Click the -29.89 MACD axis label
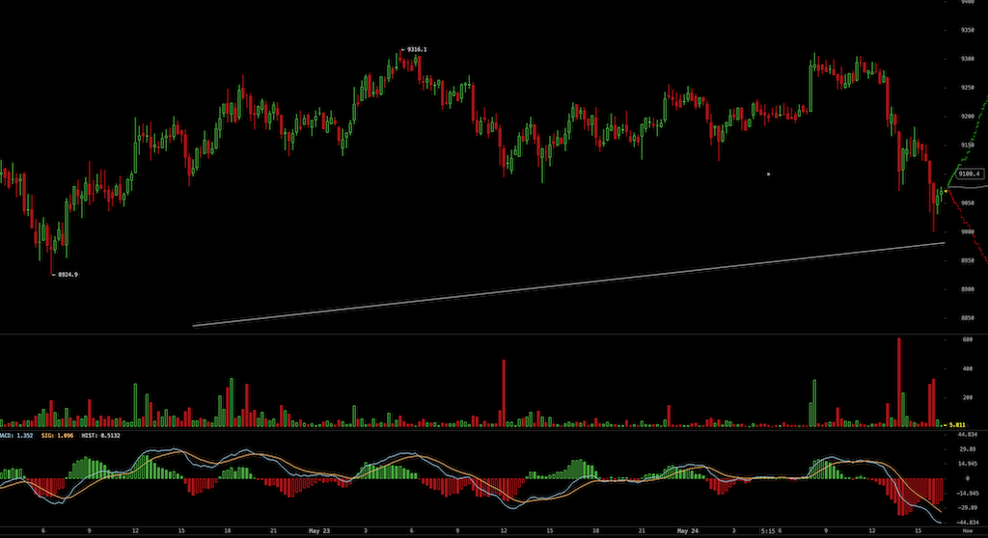This screenshot has height=538, width=988. click(967, 508)
